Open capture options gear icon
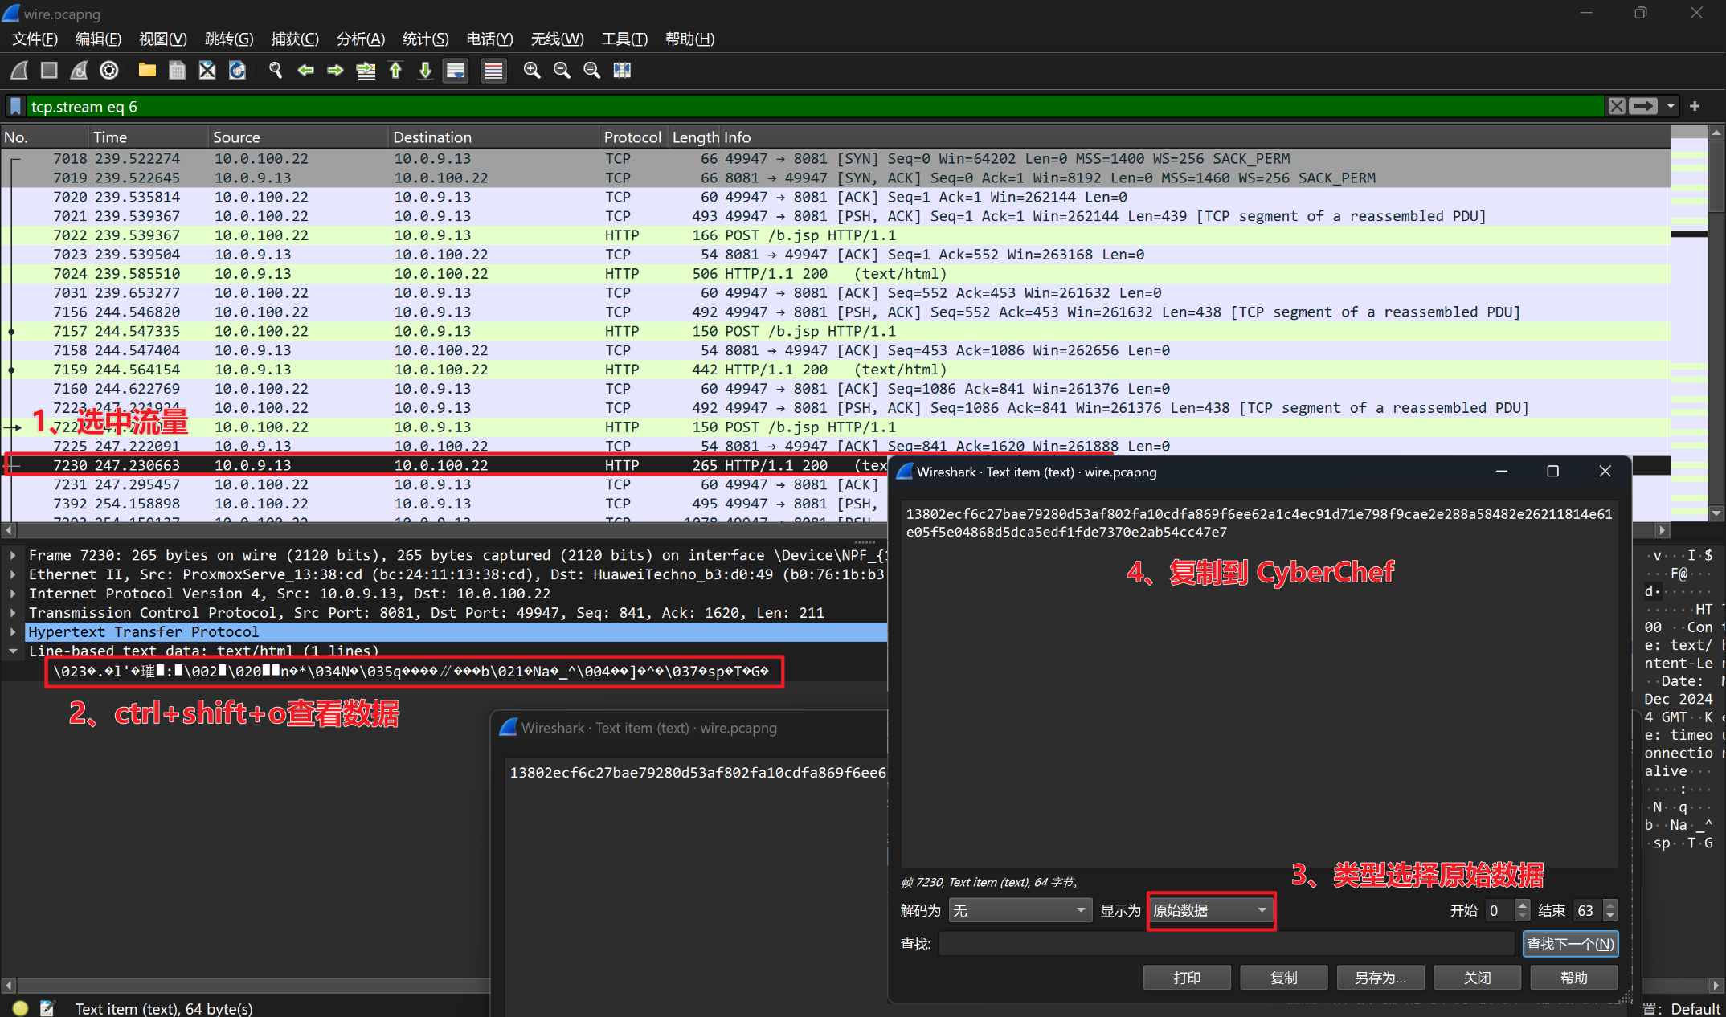1726x1017 pixels. pos(109,71)
